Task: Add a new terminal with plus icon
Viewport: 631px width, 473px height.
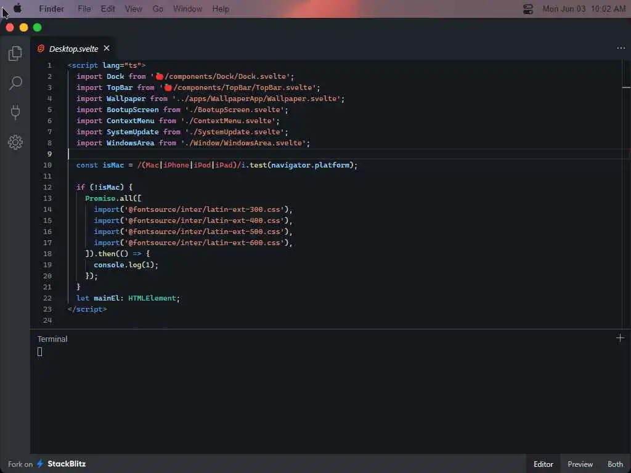Action: (x=620, y=338)
